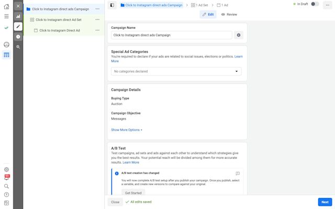
Task: Click the 'Messages' objective value
Action: pos(119,119)
